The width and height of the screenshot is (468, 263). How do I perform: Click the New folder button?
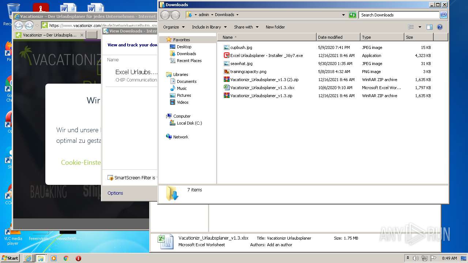click(275, 27)
